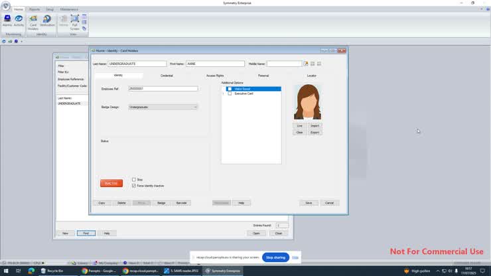Switch to the Setup ribbon tab
The image size is (491, 276).
point(50,9)
